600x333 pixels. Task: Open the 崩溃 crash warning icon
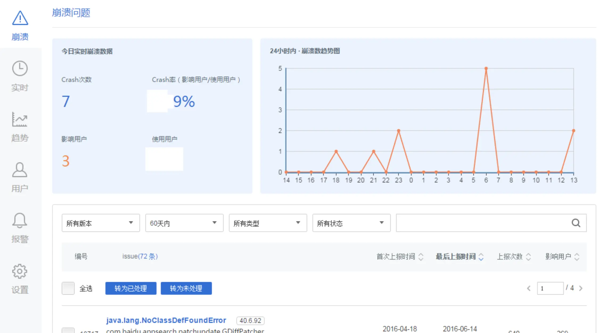(20, 18)
